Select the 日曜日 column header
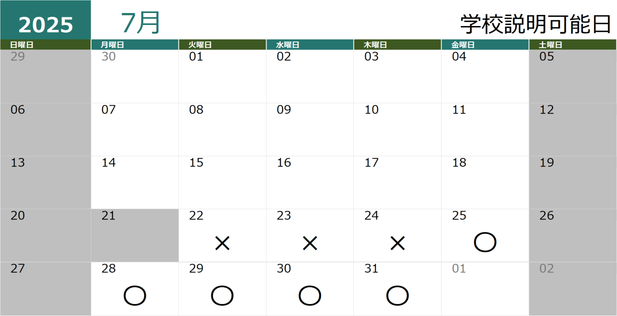 [x=45, y=45]
